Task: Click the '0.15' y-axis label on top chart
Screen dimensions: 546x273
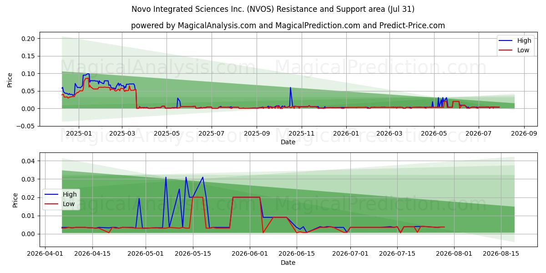Action: [x=28, y=56]
